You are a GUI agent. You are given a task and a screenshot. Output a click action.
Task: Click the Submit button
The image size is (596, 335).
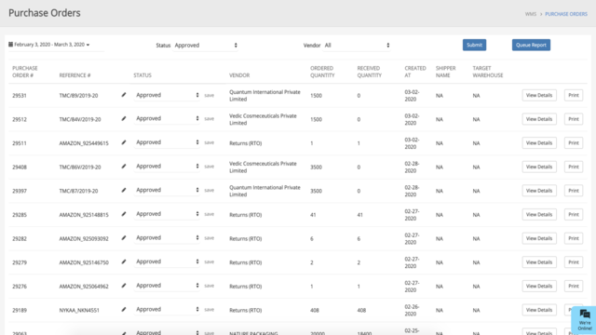pyautogui.click(x=474, y=45)
